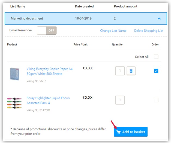Click the highlighter quantity field
Image resolution: width=171 pixels, height=143 pixels.
120,100
